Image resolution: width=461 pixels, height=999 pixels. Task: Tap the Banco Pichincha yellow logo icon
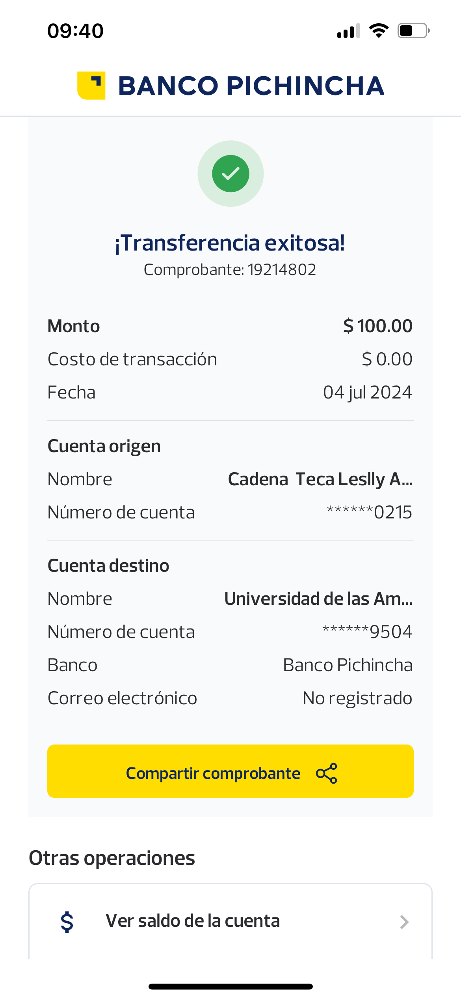pyautogui.click(x=91, y=86)
